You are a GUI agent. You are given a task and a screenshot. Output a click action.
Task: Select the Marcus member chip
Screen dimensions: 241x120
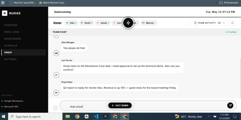click(149, 23)
